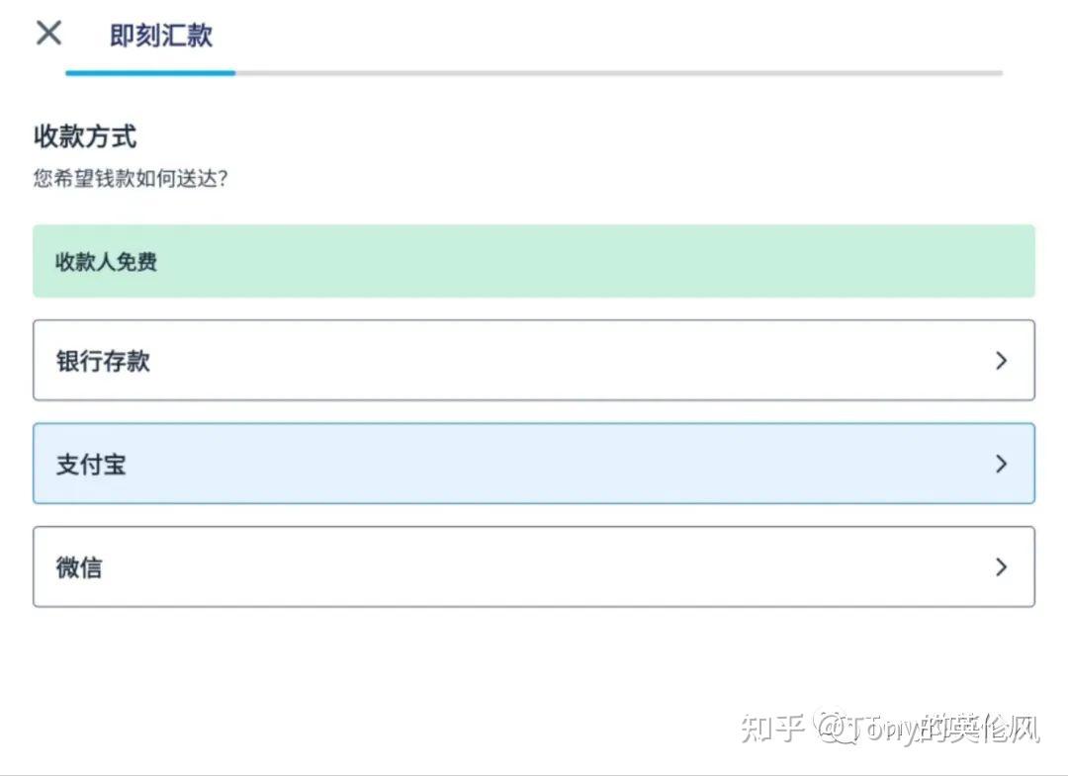Expand the 银行存款 option via its arrow
The height and width of the screenshot is (776, 1068).
[x=1001, y=360]
